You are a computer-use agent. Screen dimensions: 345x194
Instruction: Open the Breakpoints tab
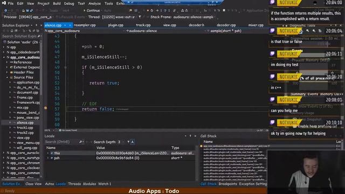click(x=227, y=184)
